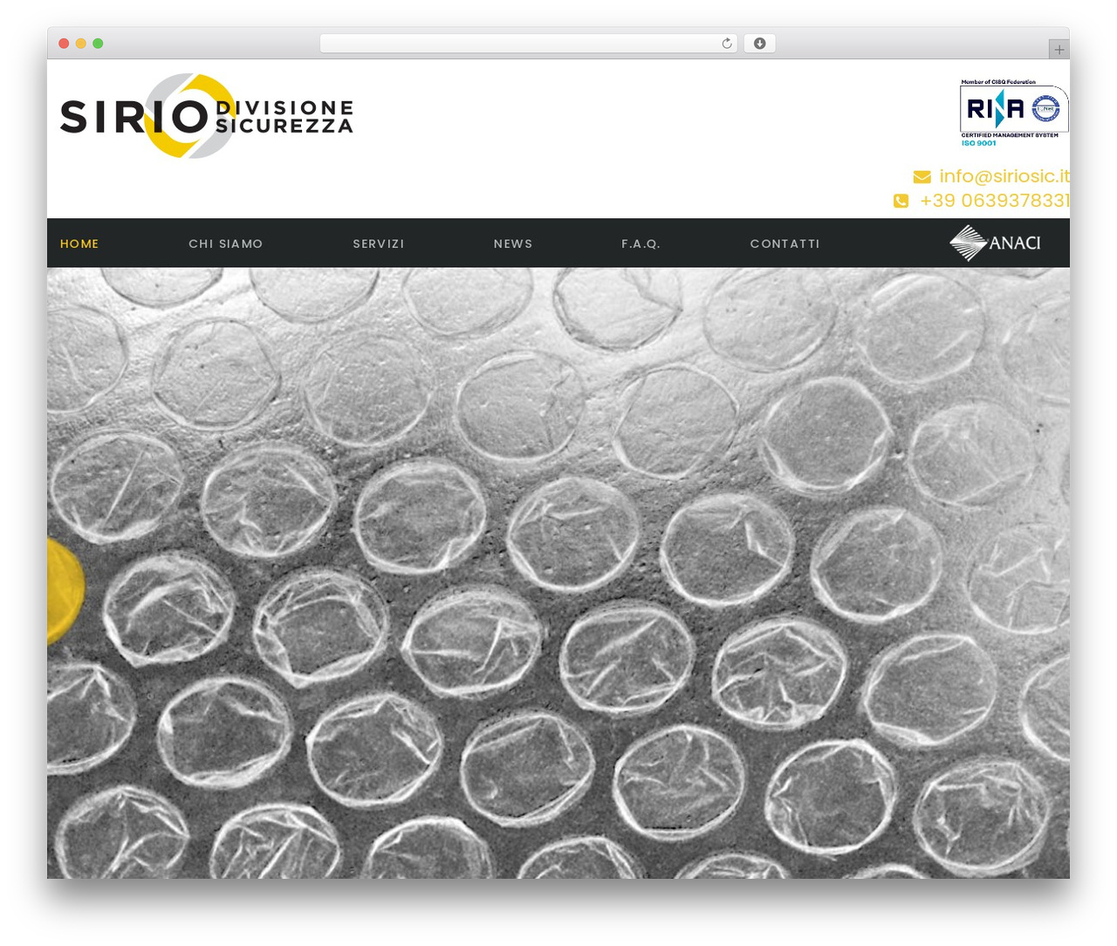
Task: Click the Sirio Divisione Sicurezza logo
Action: click(207, 116)
